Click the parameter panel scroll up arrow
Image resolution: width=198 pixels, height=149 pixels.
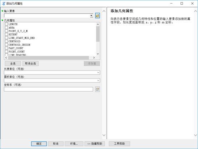[104, 11]
